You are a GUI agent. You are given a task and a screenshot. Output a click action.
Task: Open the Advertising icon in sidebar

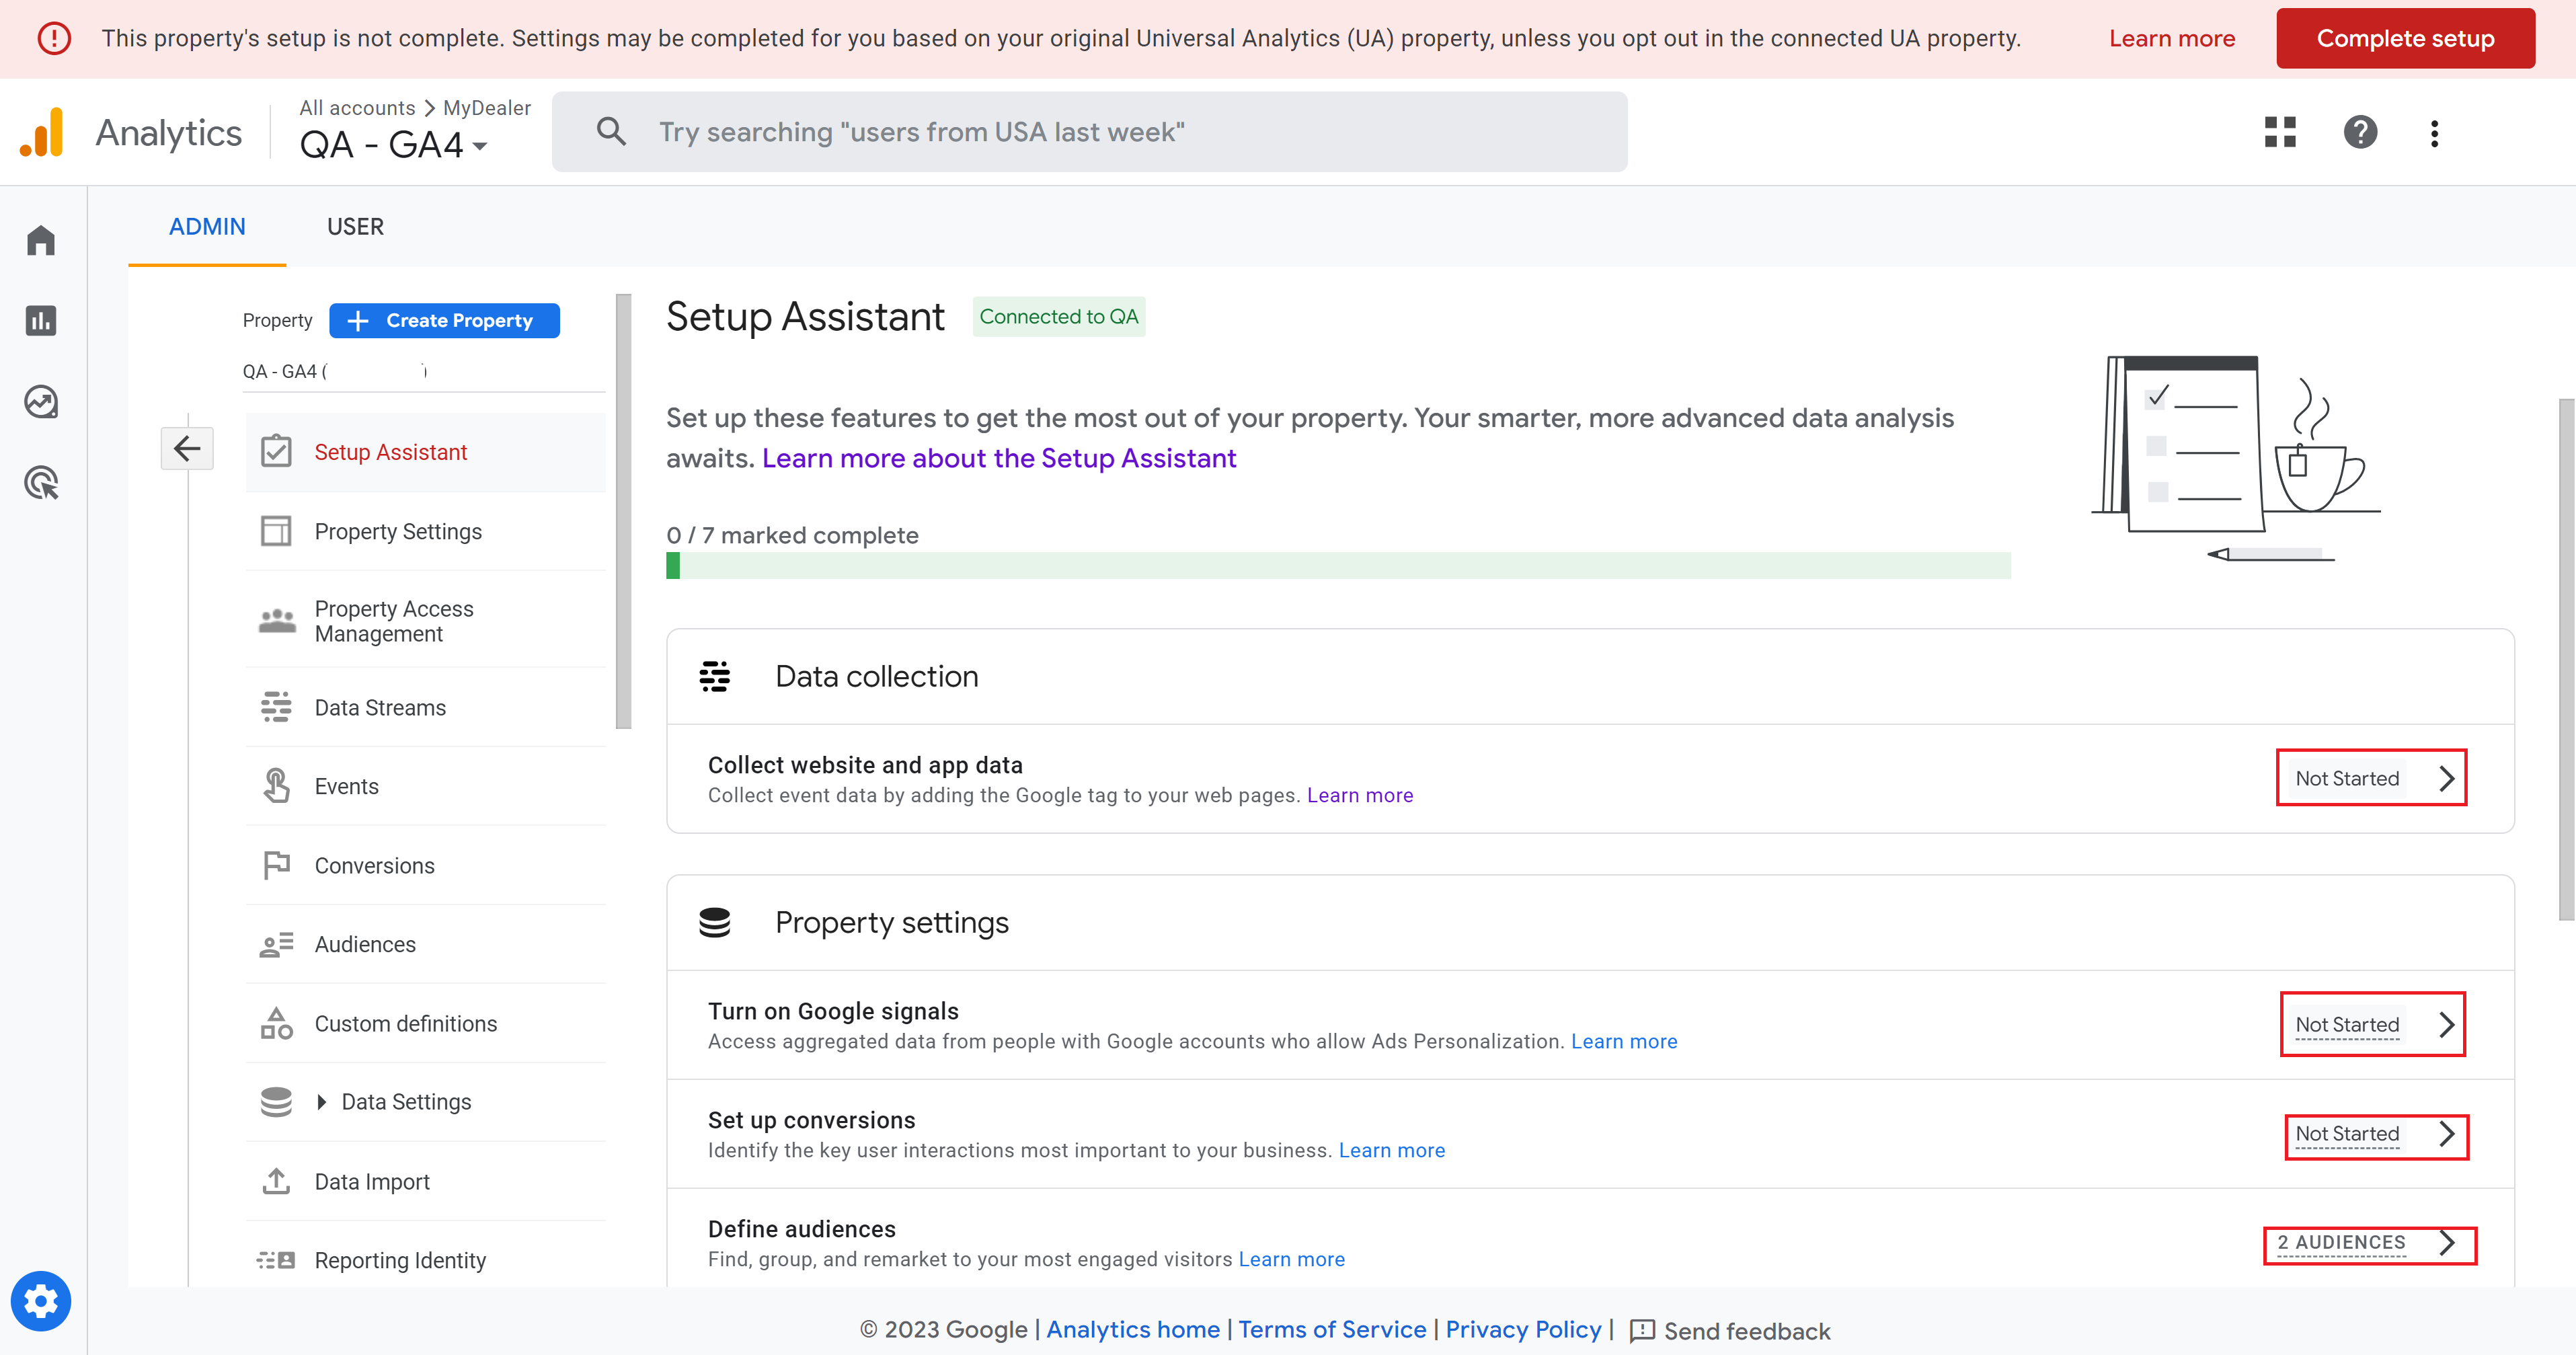point(41,483)
